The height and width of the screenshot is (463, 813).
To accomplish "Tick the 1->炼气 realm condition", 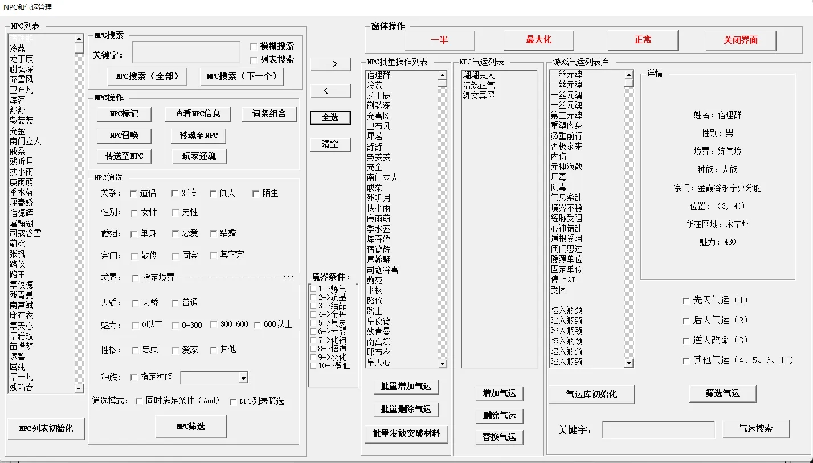I will pos(313,289).
